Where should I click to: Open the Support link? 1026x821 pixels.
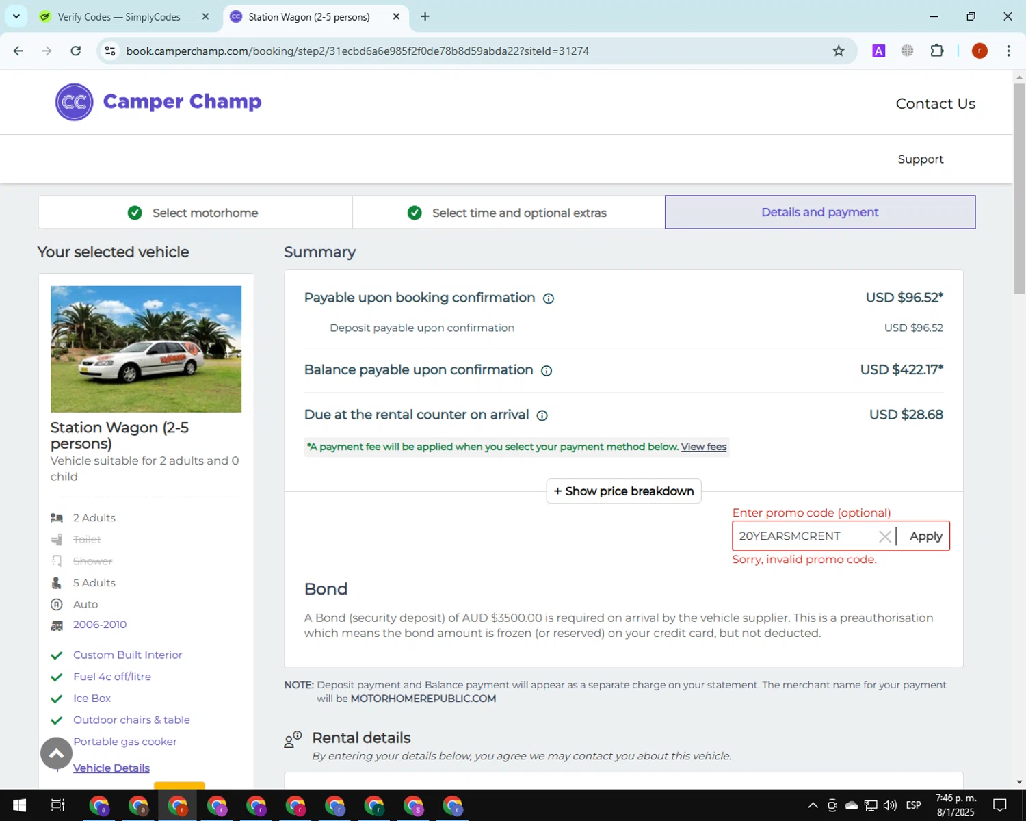pyautogui.click(x=920, y=159)
